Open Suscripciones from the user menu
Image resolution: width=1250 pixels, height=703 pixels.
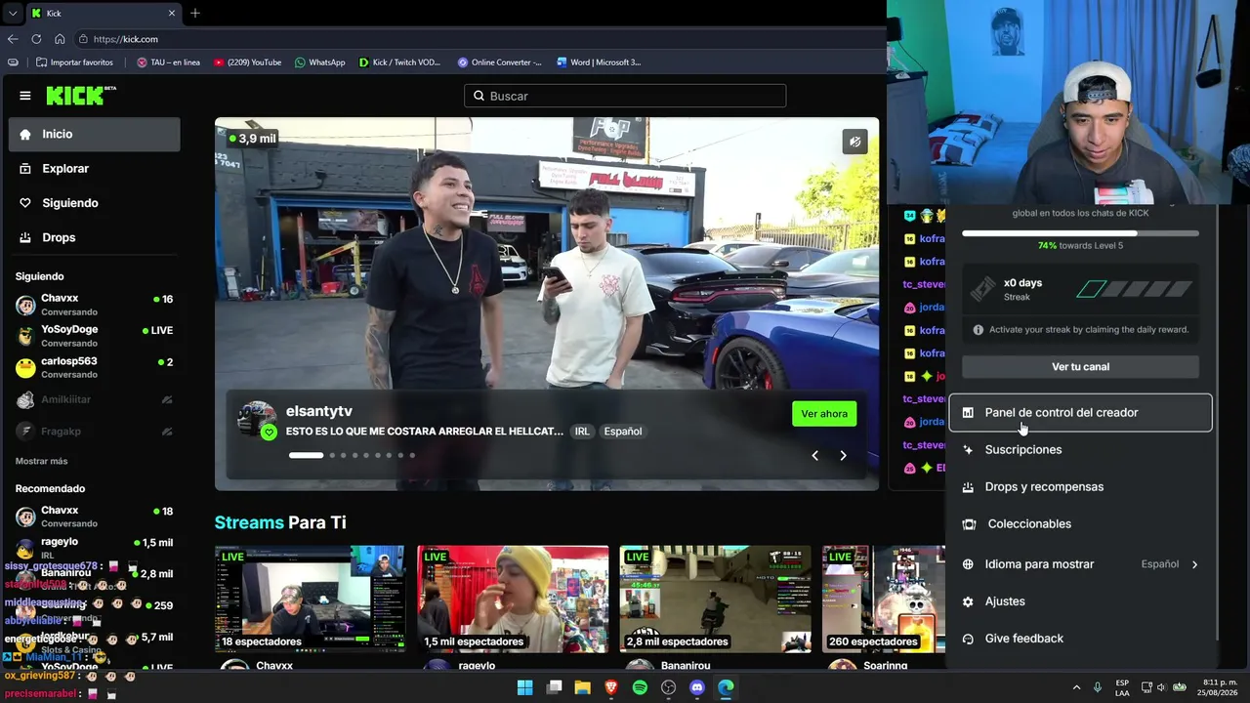pyautogui.click(x=1080, y=450)
